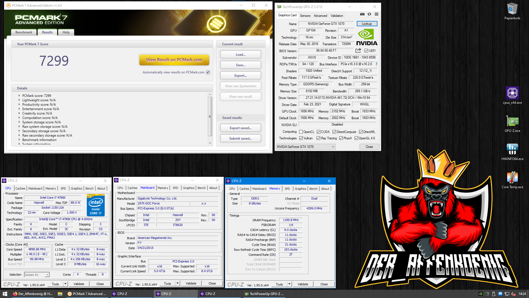Switch to PCMark 7 Advanced taskbar item
Viewport: 529px width, 298px height.
click(87, 294)
